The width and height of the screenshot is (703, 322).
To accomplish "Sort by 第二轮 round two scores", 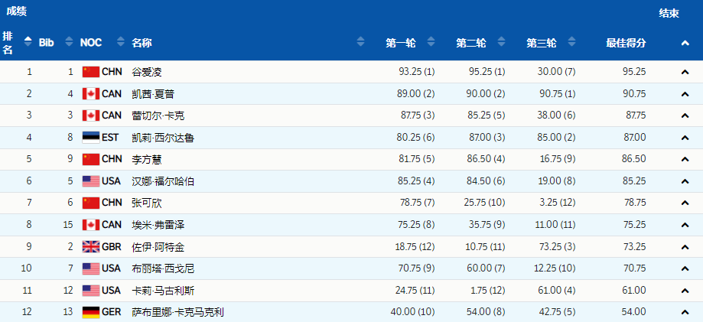I will point(501,43).
